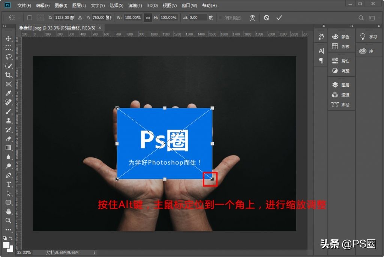Open the 帮助(H) menu

(209, 5)
